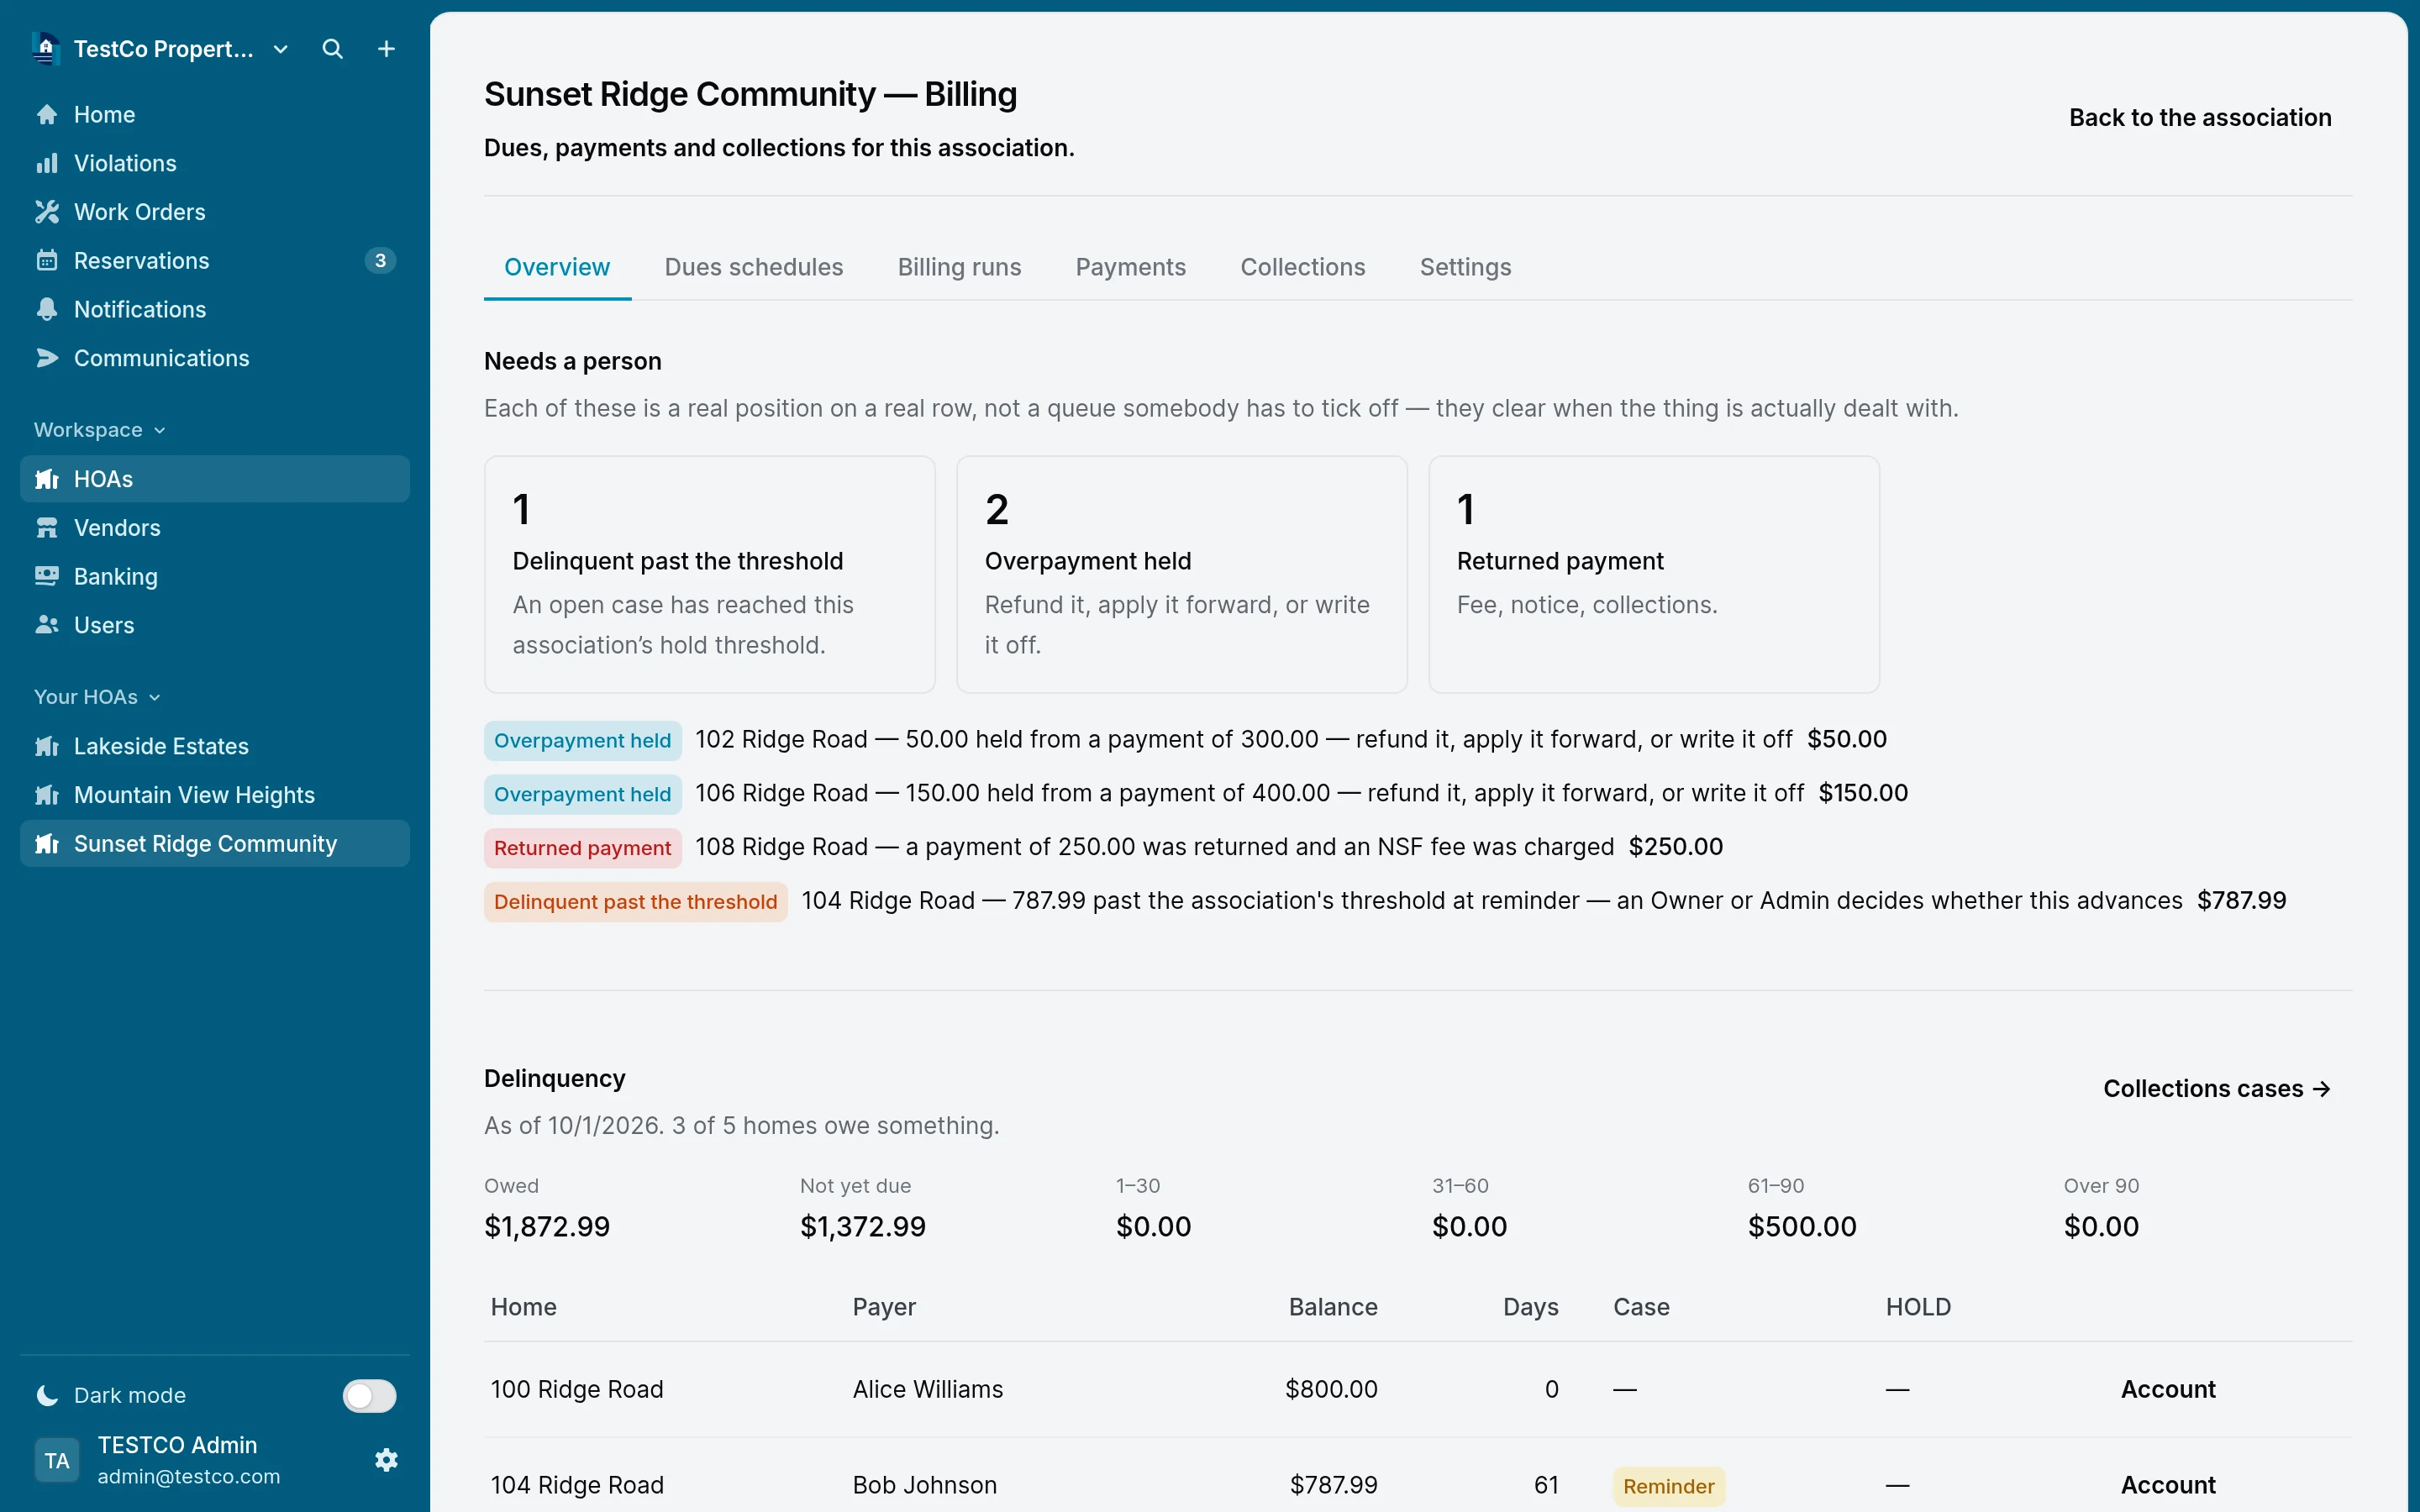
Task: Click the Returned payment tag for 108 Ridge Road
Action: pos(583,848)
